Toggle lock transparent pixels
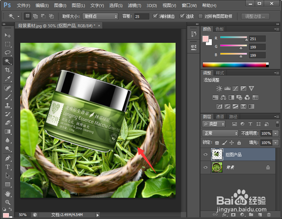282x219 pixels. coord(217,143)
